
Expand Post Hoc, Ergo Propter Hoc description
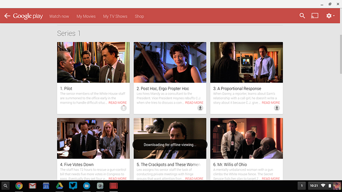[x=194, y=102]
